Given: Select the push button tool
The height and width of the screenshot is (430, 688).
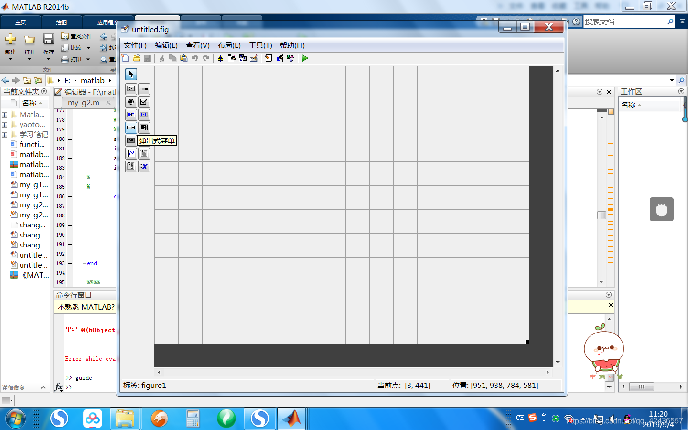Looking at the screenshot, I should click(130, 89).
